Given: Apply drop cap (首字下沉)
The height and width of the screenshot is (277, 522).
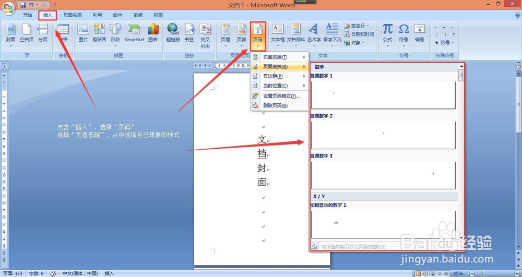Looking at the screenshot, I should coord(332,34).
